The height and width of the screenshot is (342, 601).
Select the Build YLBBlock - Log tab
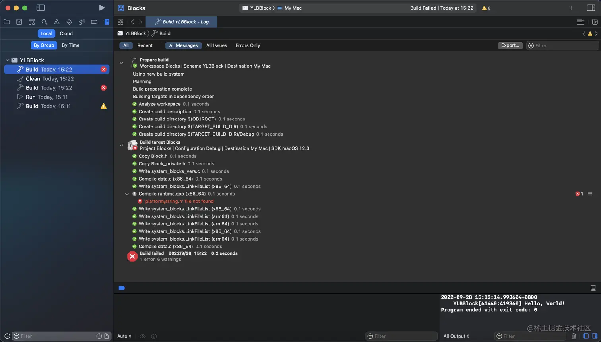coord(182,22)
